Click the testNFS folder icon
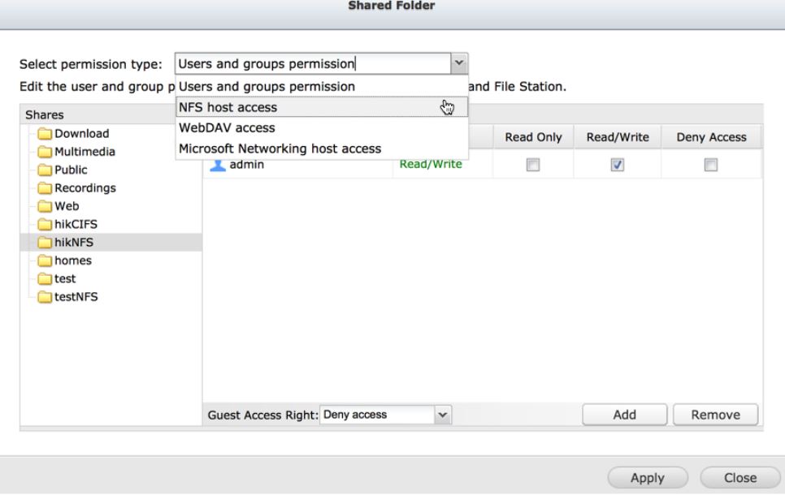785x495 pixels. 45,297
